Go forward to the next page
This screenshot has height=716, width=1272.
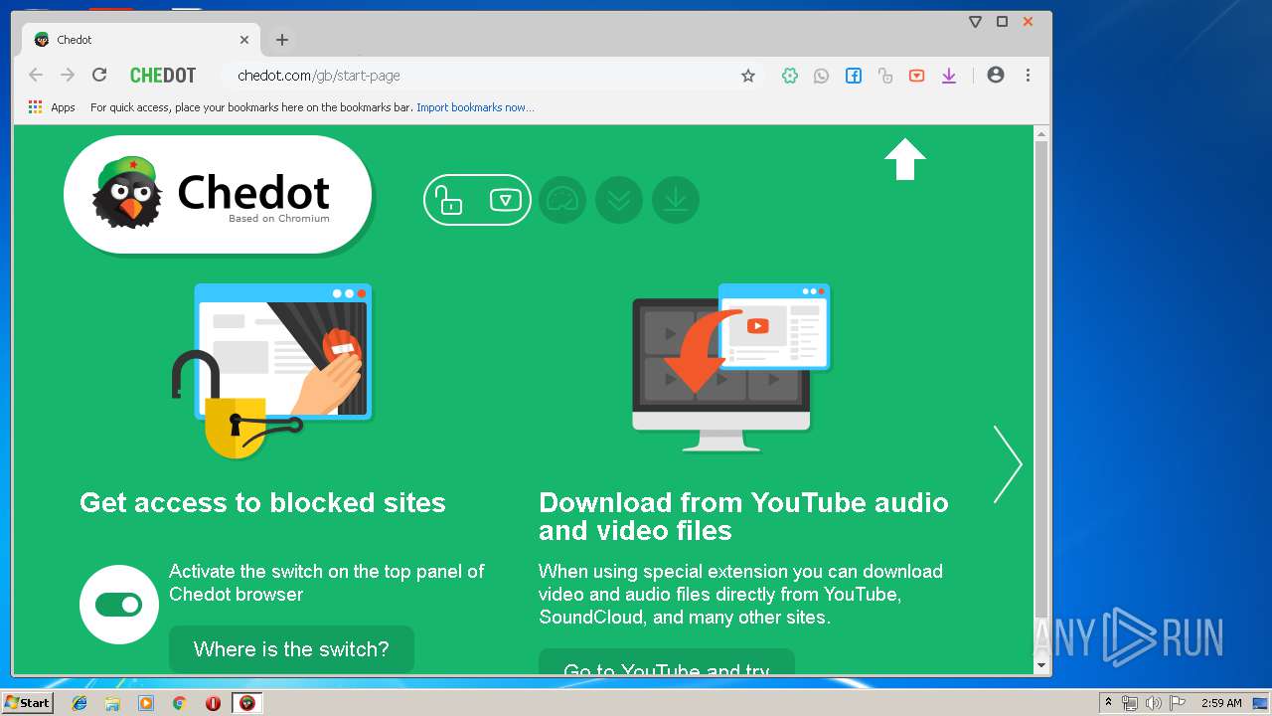tap(68, 76)
